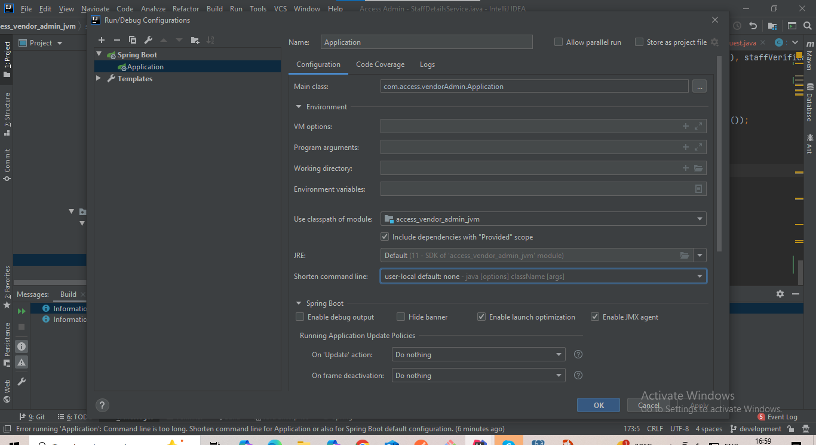Open the Shorten command line dropdown
The width and height of the screenshot is (816, 445).
tap(700, 277)
